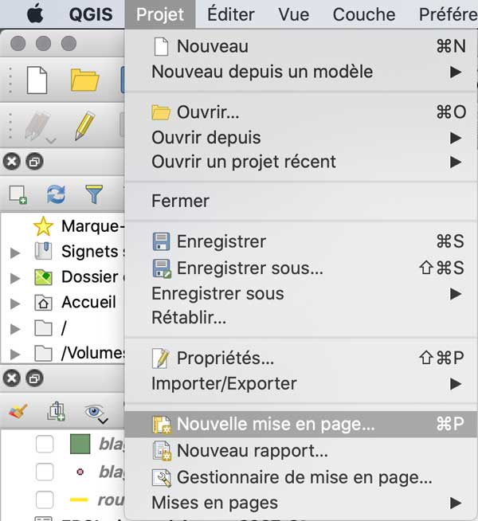Click the open project folder toolbar icon
478x521 pixels.
pyautogui.click(x=84, y=80)
